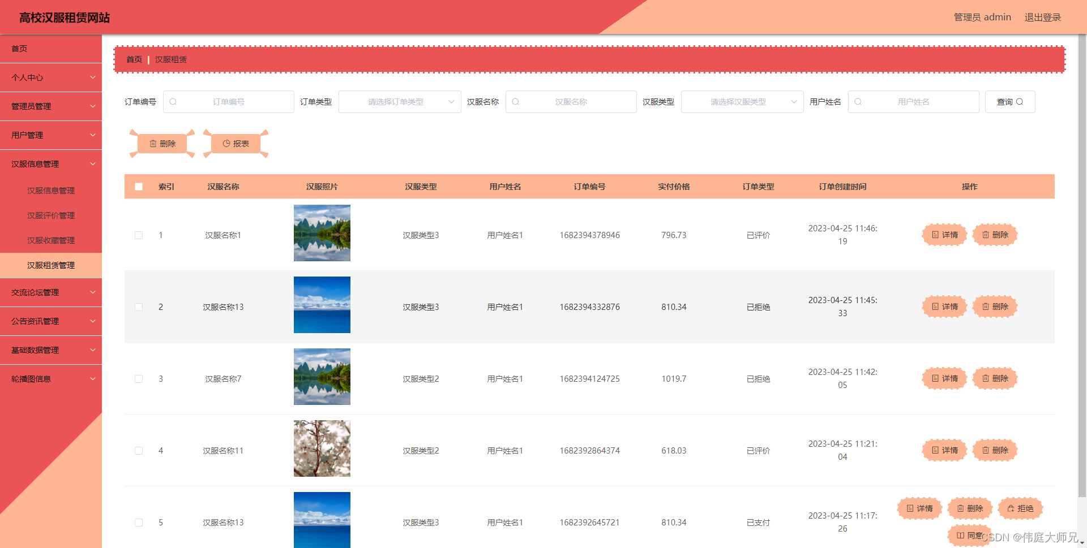This screenshot has height=548, width=1087.
Task: Click the search icon in 用户姓名 field
Action: click(x=858, y=102)
